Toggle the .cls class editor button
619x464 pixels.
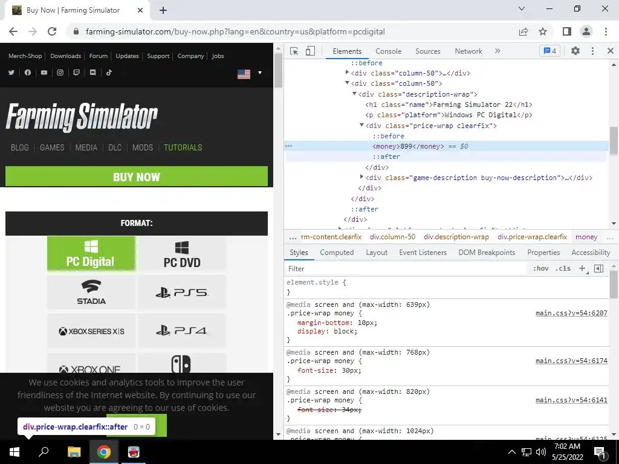(563, 269)
